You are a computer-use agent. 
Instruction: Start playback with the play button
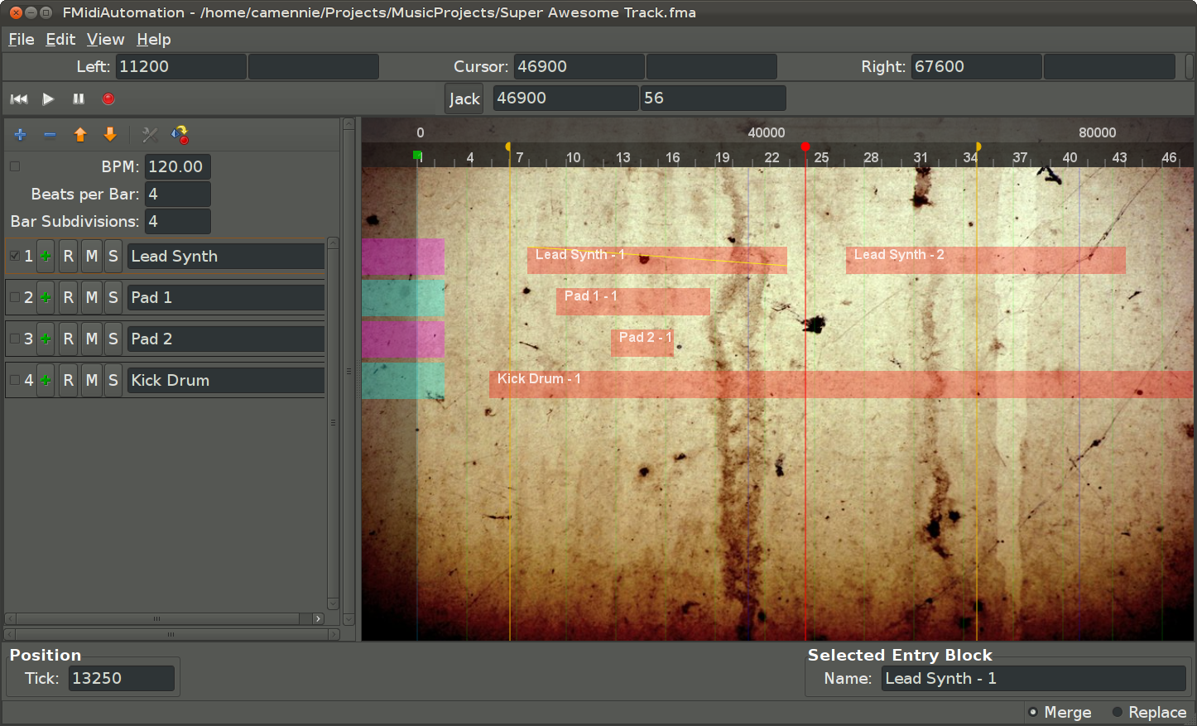(48, 99)
